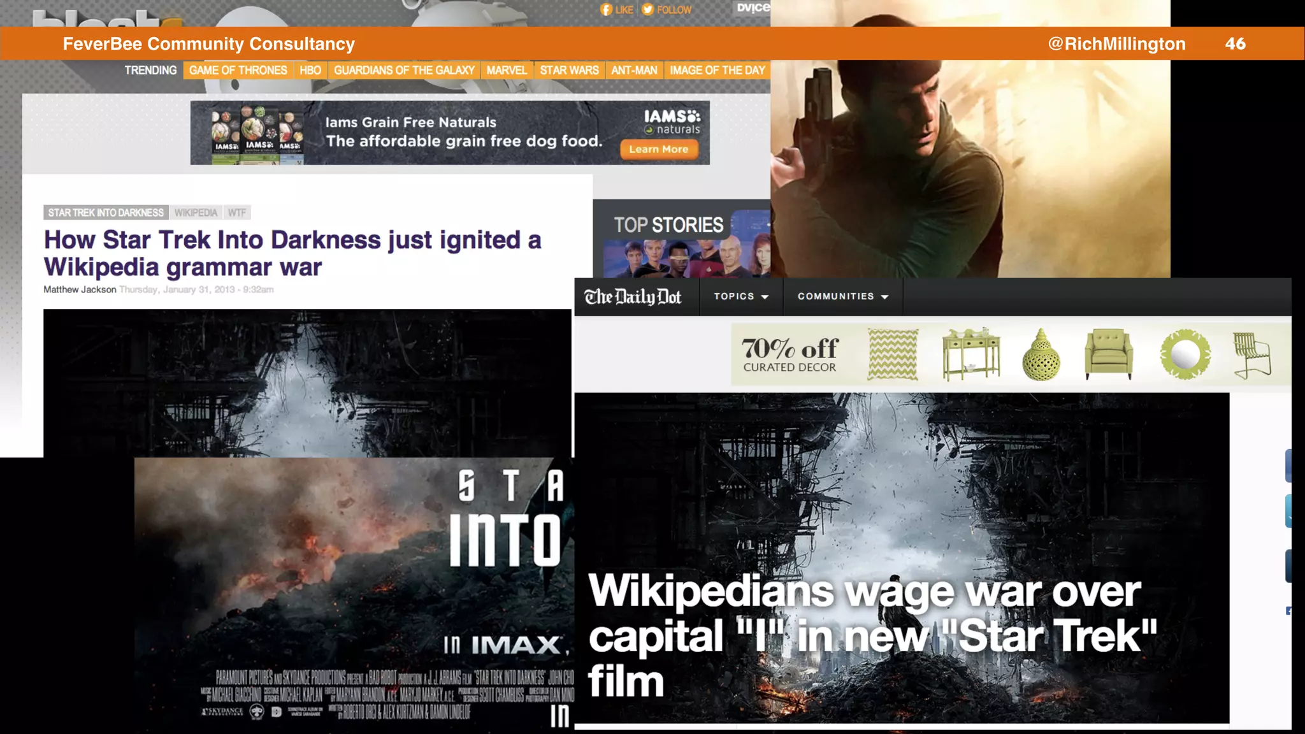Image resolution: width=1305 pixels, height=734 pixels.
Task: Click the chevron pillow decor item
Action: 893,354
